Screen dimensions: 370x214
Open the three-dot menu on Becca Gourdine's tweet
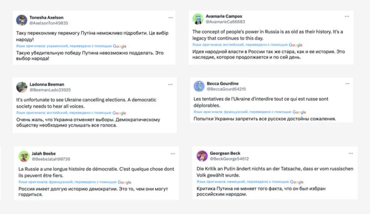tap(347, 83)
